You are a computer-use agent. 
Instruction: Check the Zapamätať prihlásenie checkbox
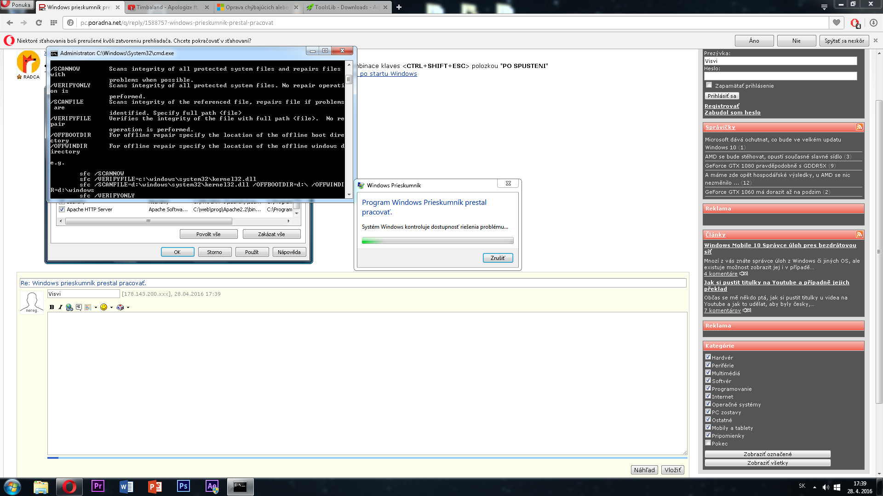point(709,85)
